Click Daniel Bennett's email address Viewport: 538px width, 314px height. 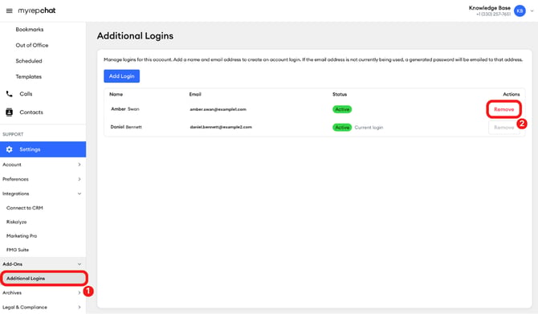point(221,127)
